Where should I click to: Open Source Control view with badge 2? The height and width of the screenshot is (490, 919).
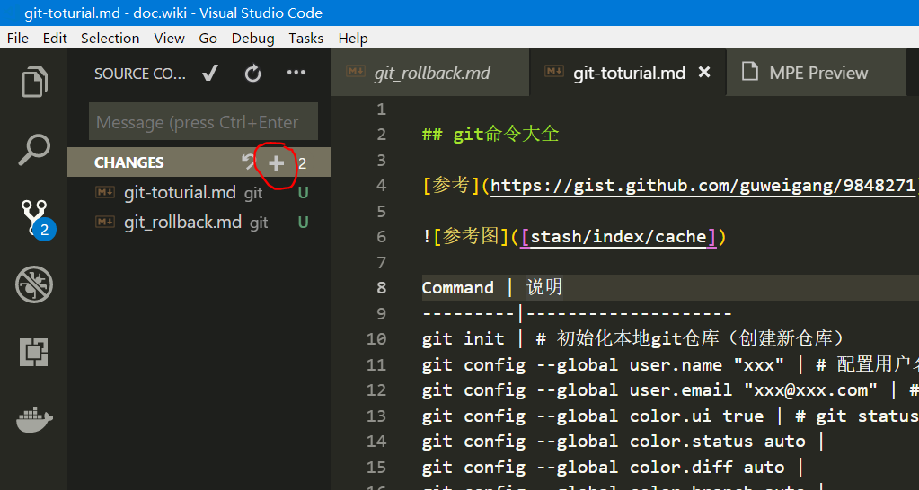coord(36,219)
